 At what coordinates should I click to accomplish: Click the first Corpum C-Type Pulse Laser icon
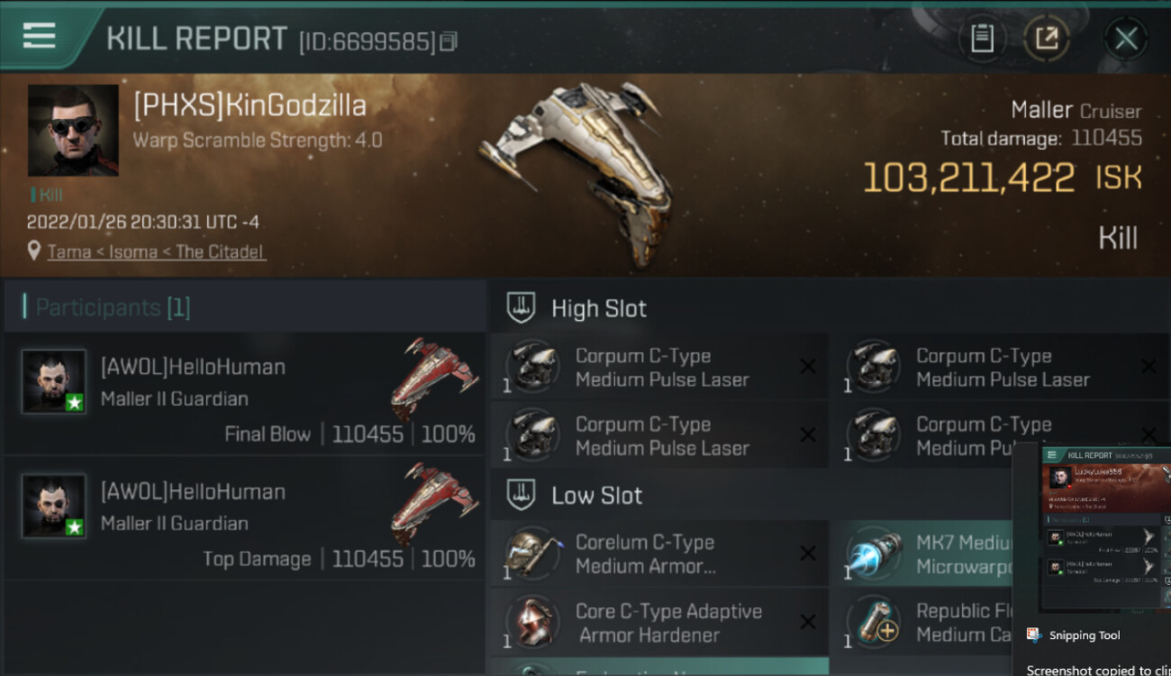pyautogui.click(x=531, y=368)
